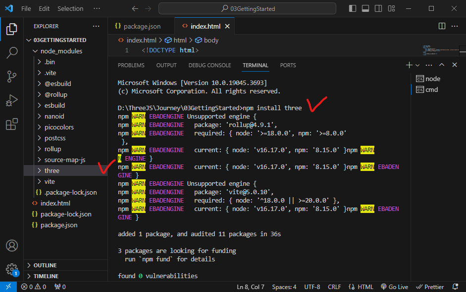Screen dimensions: 466x292
Task: Close the terminal panel
Action: (455, 65)
